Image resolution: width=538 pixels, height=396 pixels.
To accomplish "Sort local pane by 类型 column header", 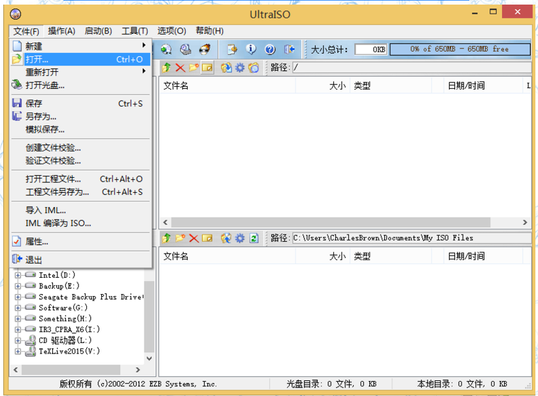I will click(391, 256).
